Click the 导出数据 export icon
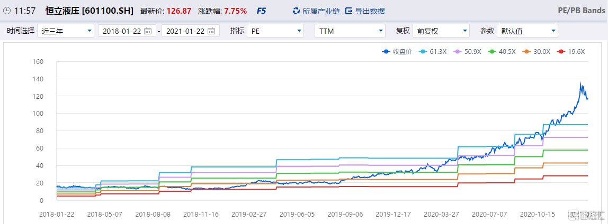The height and width of the screenshot is (224, 608). coord(349,11)
